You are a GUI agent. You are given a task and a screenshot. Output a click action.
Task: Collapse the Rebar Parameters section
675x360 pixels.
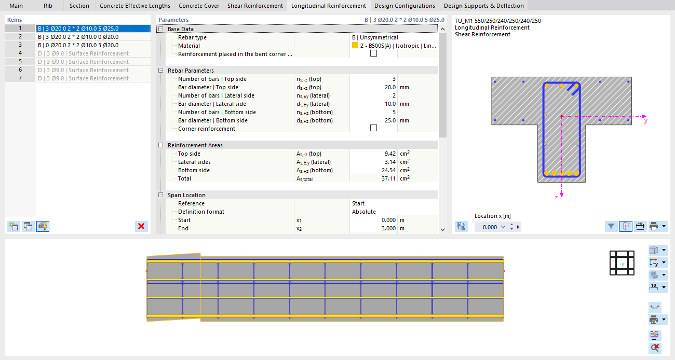tap(161, 71)
